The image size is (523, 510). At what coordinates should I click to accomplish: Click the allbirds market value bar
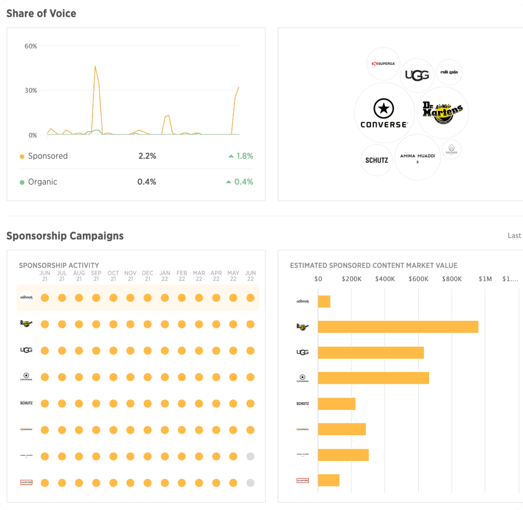tap(324, 302)
